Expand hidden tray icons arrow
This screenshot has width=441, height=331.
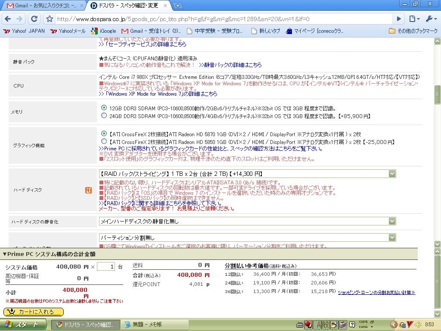394,325
